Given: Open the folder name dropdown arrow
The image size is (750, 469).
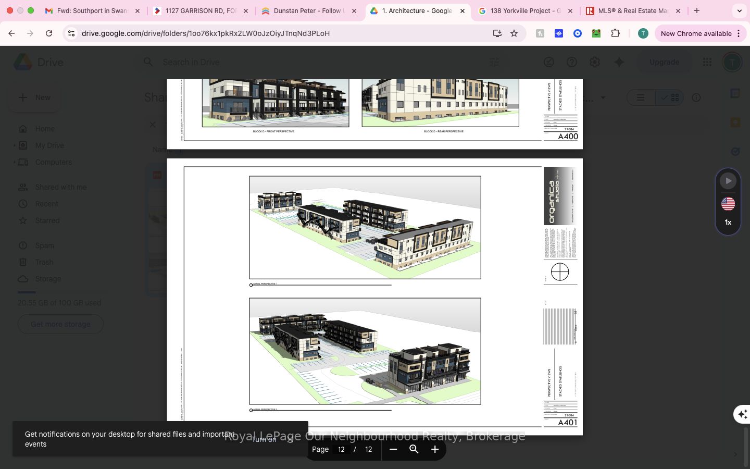Looking at the screenshot, I should [x=603, y=97].
